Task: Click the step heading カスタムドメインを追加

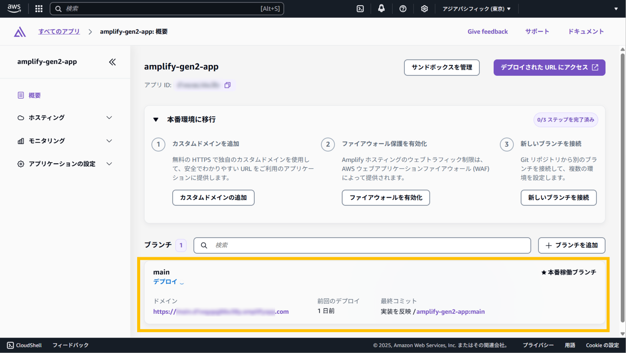Action: [x=205, y=144]
